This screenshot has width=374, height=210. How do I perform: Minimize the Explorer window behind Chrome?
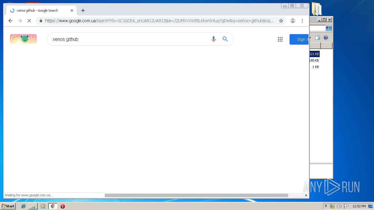pyautogui.click(x=319, y=20)
